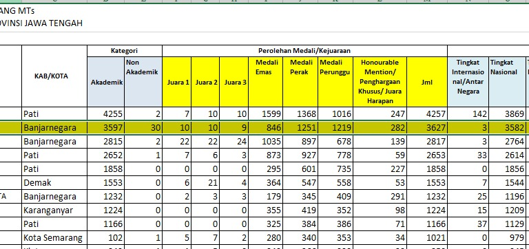The width and height of the screenshot is (529, 249).
Task: Click the highlighted cell 1219
Action: pos(335,128)
